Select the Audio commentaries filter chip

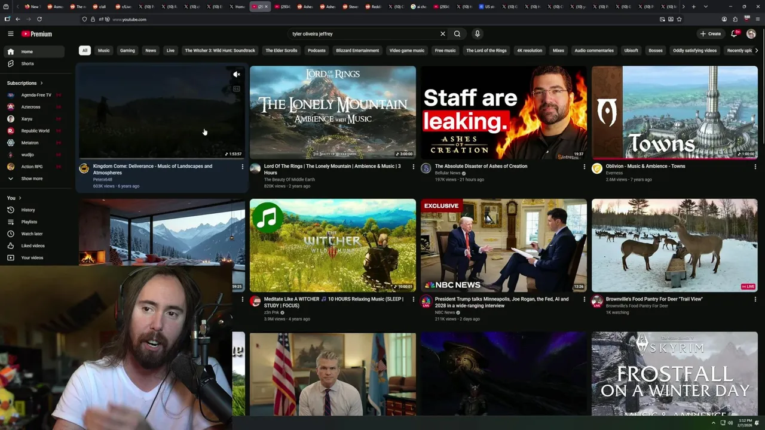(594, 51)
